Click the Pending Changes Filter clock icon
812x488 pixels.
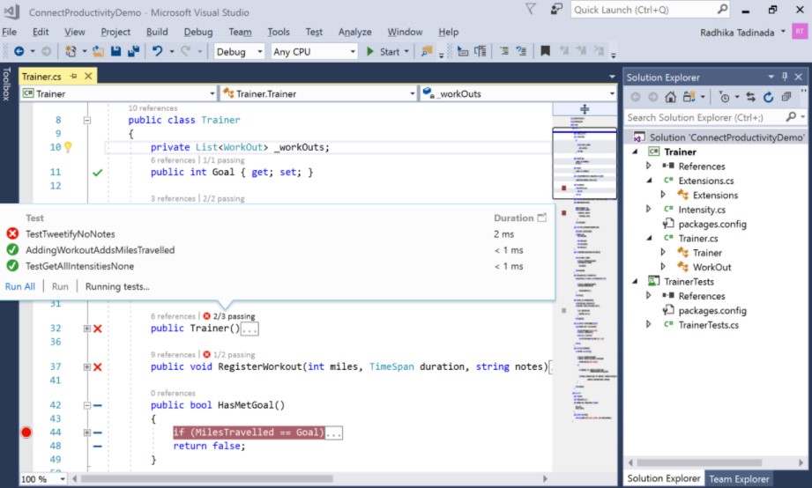coord(725,97)
